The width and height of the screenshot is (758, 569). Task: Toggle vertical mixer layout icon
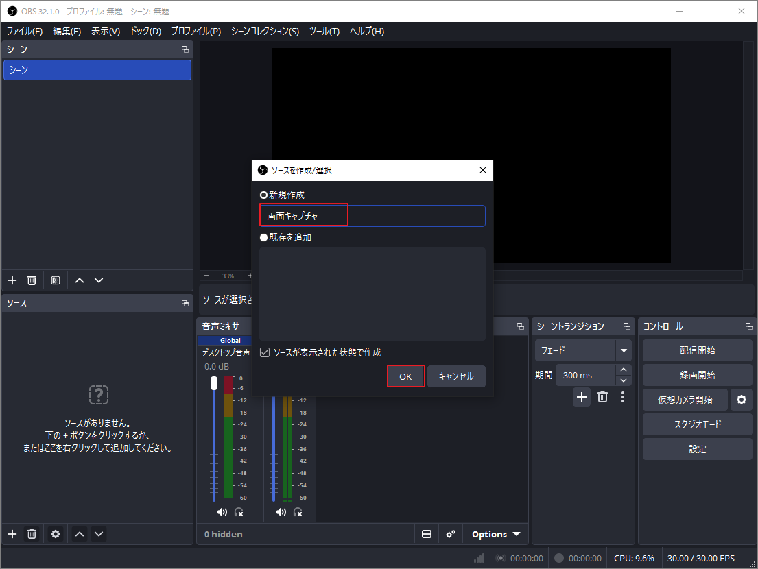[427, 534]
